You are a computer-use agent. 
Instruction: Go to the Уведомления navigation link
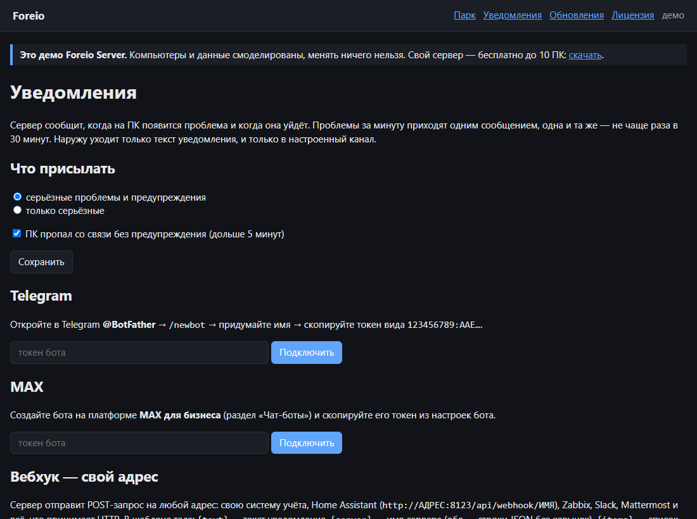(512, 16)
